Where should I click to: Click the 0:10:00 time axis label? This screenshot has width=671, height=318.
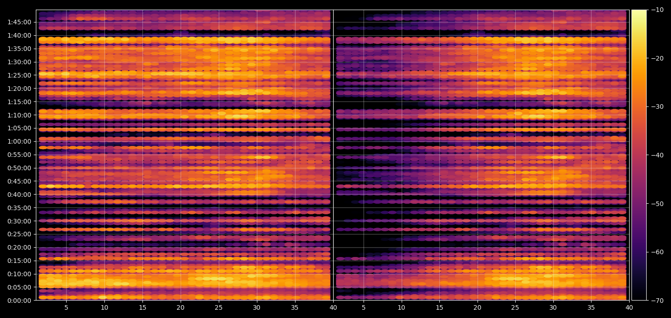click(19, 274)
